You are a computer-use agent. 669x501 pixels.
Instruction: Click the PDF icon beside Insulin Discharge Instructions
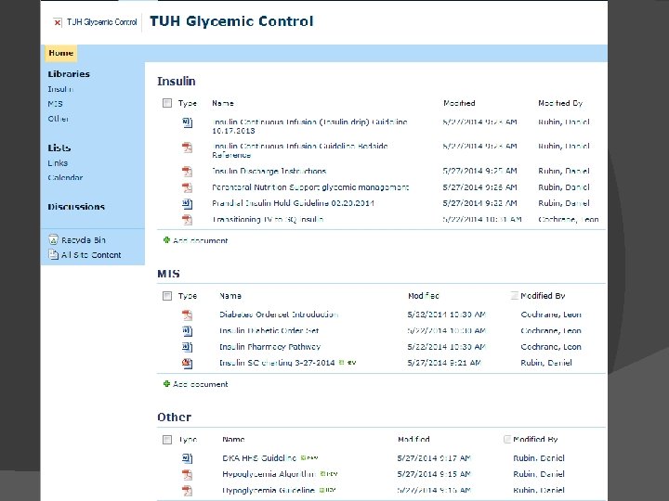(x=187, y=172)
